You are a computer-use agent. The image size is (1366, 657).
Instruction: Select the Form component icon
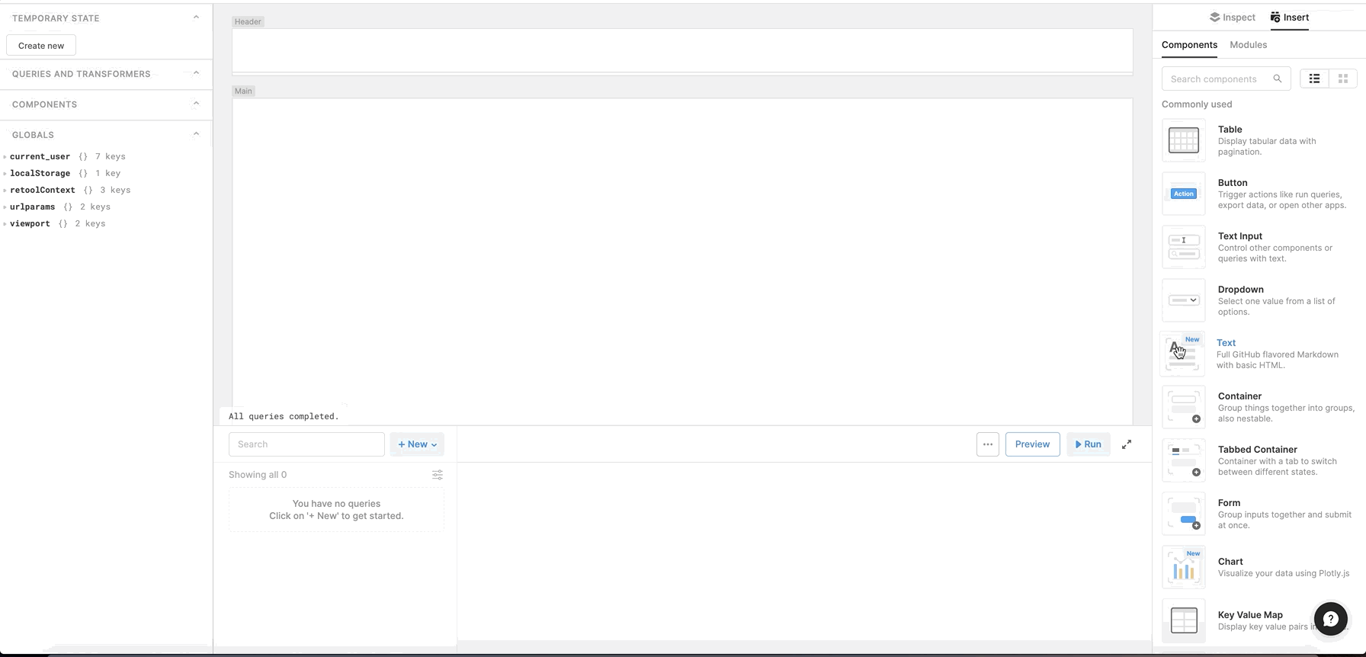1184,514
